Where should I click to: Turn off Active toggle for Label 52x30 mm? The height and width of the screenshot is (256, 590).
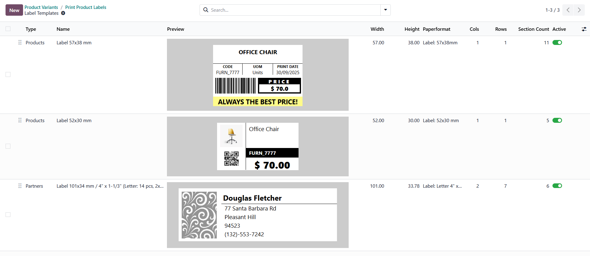click(557, 120)
